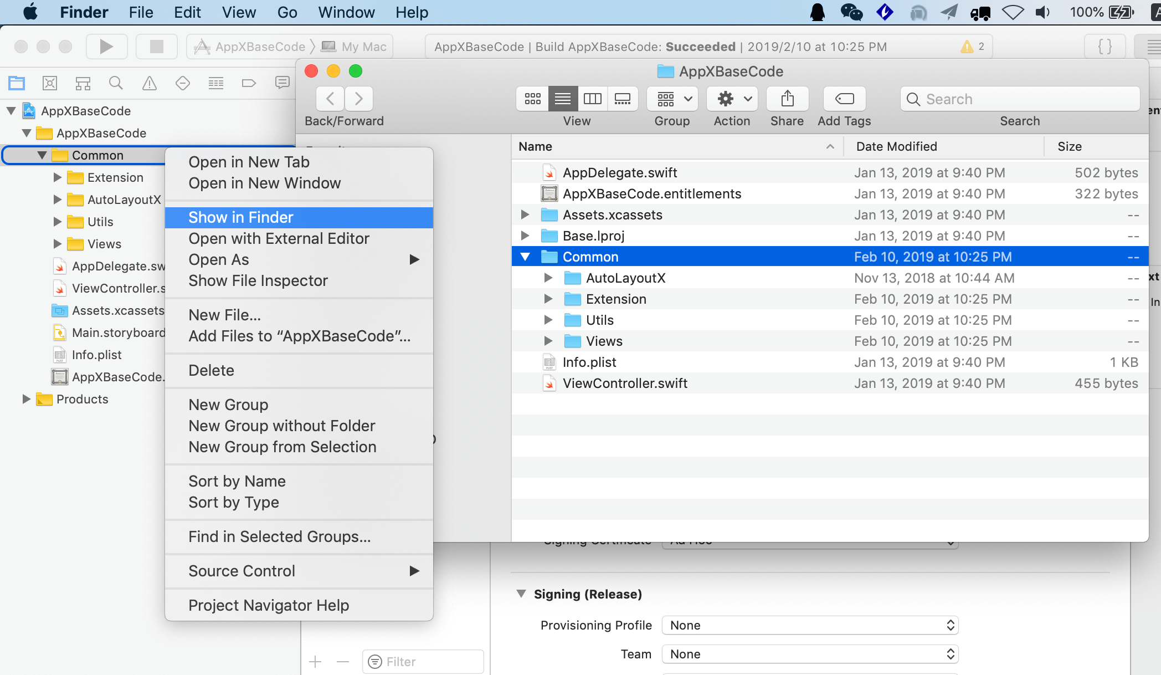The height and width of the screenshot is (675, 1161).
Task: Click the plus button beside Filter
Action: point(315,662)
